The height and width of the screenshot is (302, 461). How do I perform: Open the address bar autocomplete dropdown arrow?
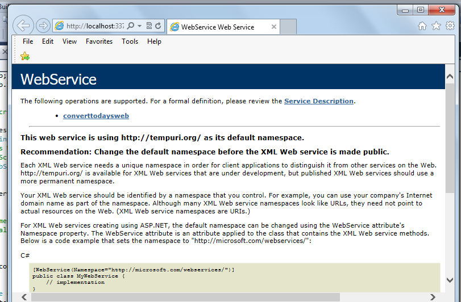click(x=139, y=26)
